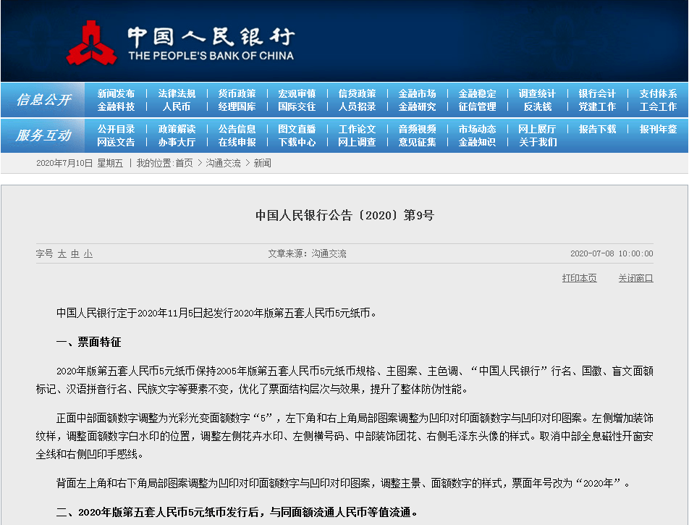Image resolution: width=689 pixels, height=525 pixels.
Task: Set font size to 小
Action: (x=88, y=253)
